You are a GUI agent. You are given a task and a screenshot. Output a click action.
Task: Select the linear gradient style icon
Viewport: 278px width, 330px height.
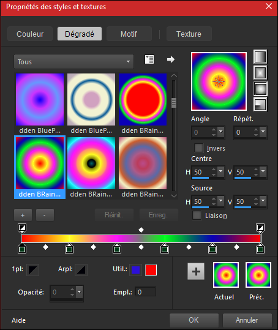pos(260,56)
